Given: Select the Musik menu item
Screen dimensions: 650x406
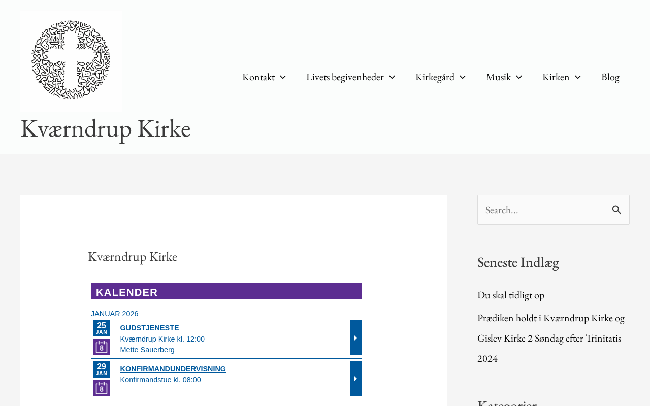Looking at the screenshot, I should (x=498, y=77).
